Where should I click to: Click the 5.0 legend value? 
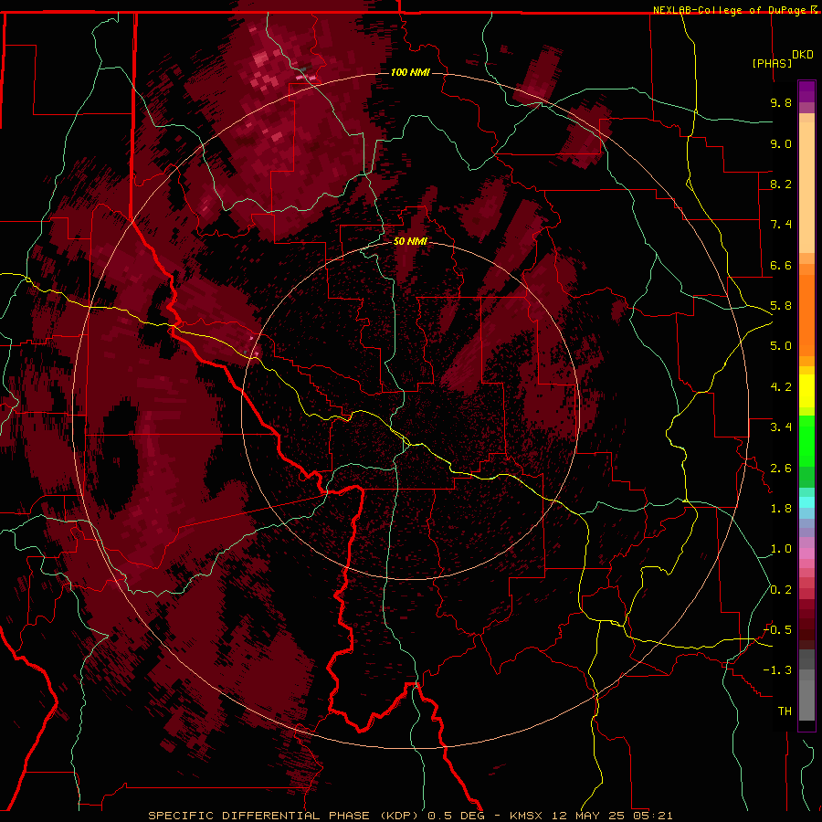[781, 346]
